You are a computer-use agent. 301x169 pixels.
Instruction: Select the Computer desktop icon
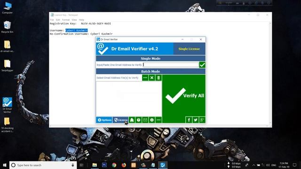[x=8, y=8]
